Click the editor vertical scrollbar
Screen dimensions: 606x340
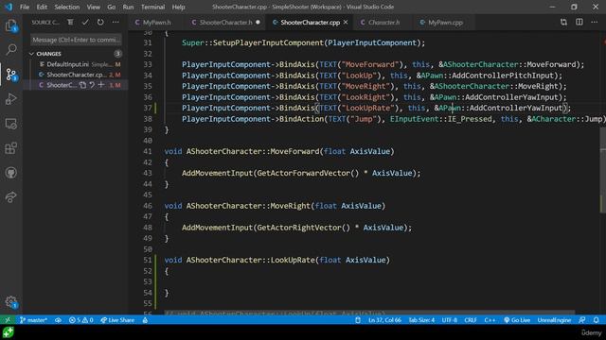(603, 170)
